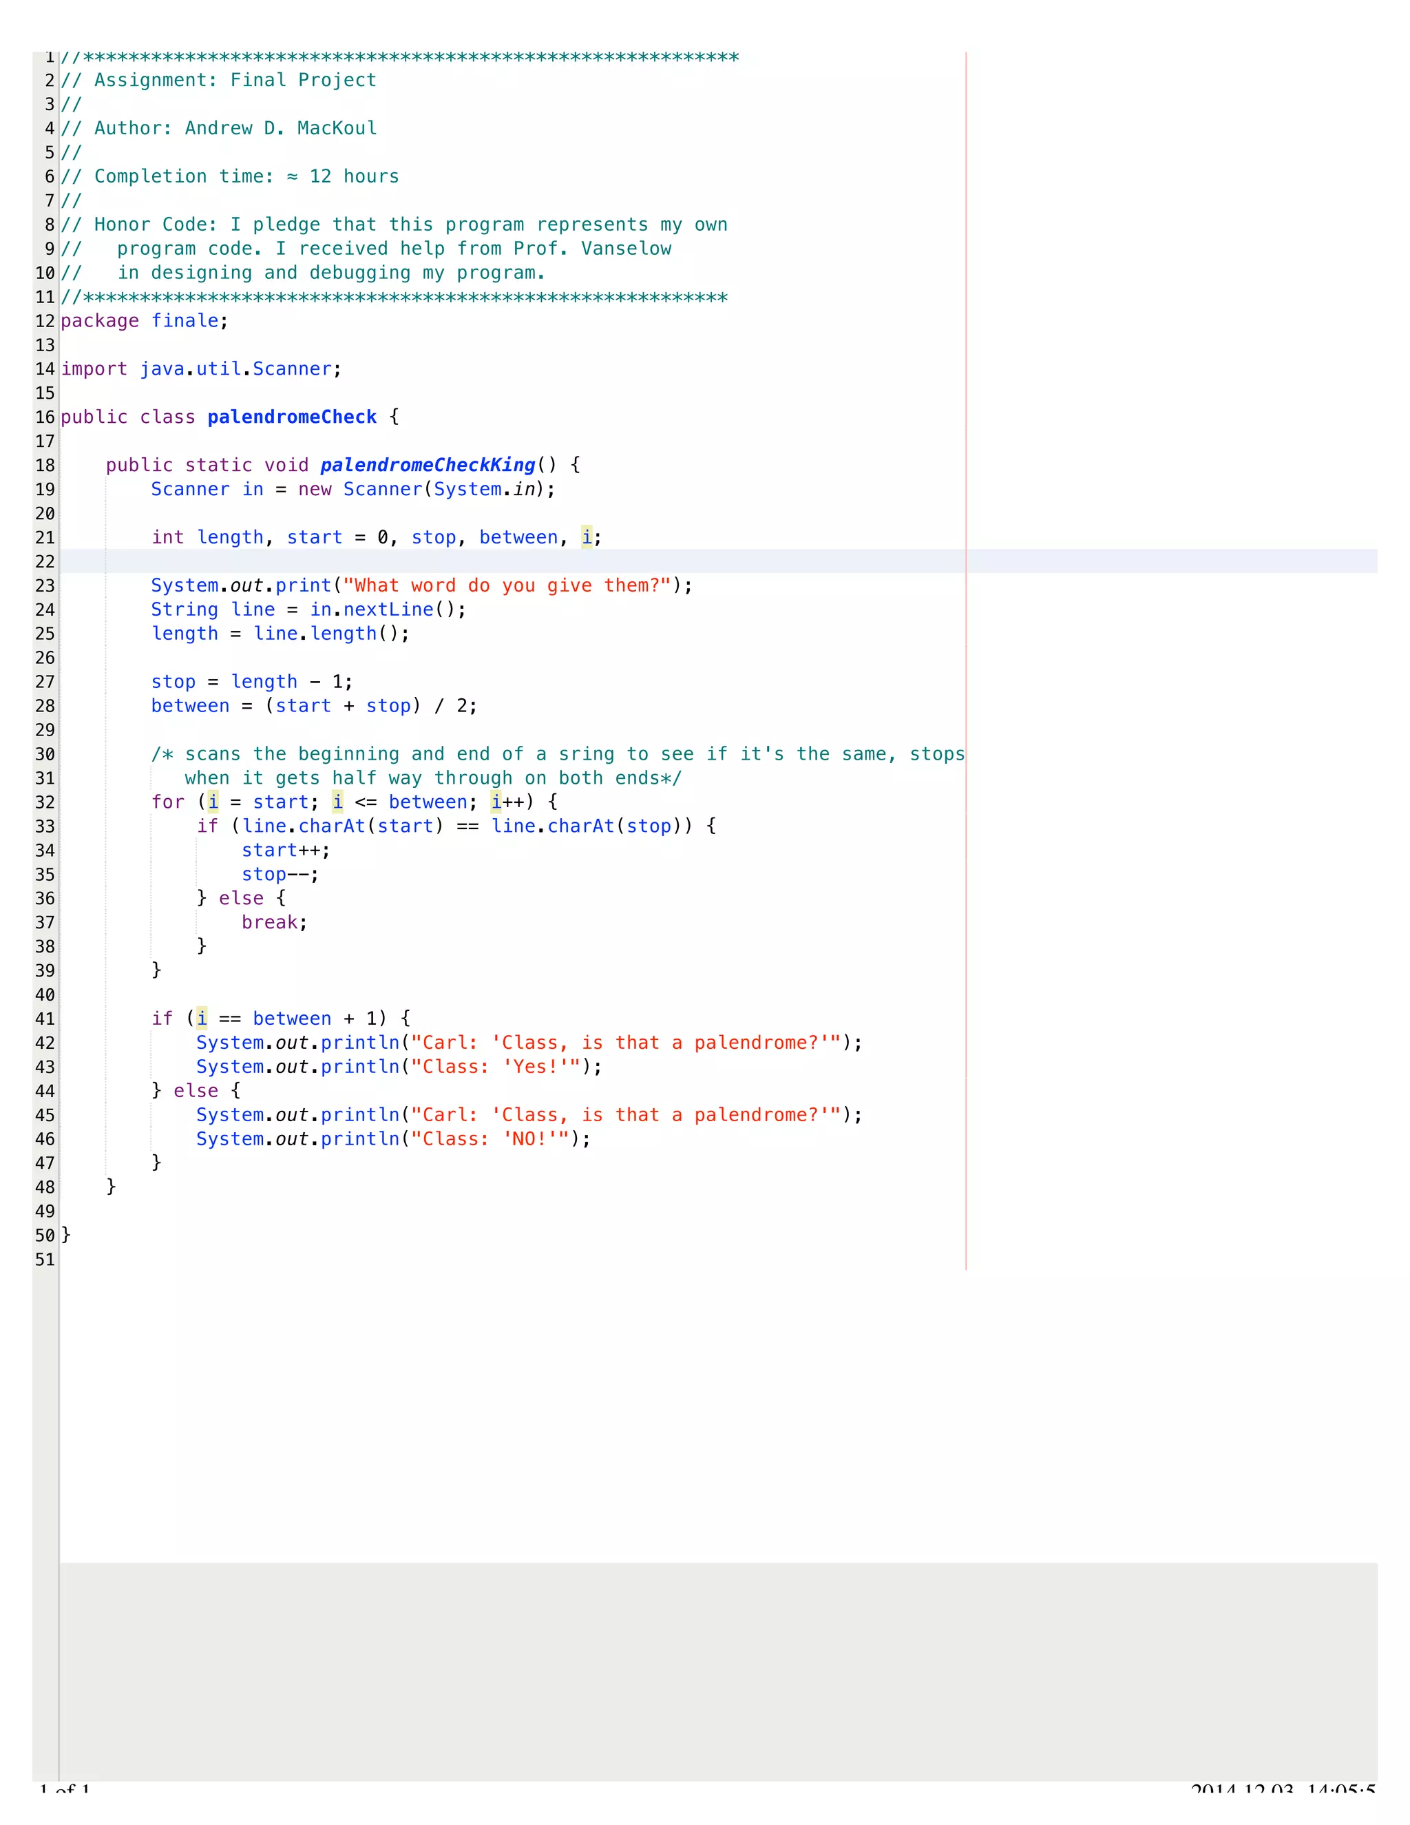Click the println with "Class: 'NO!'"

[393, 1139]
